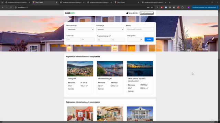Open the red dining room rental thumbnail
The image size is (220, 123).
click(x=80, y=114)
